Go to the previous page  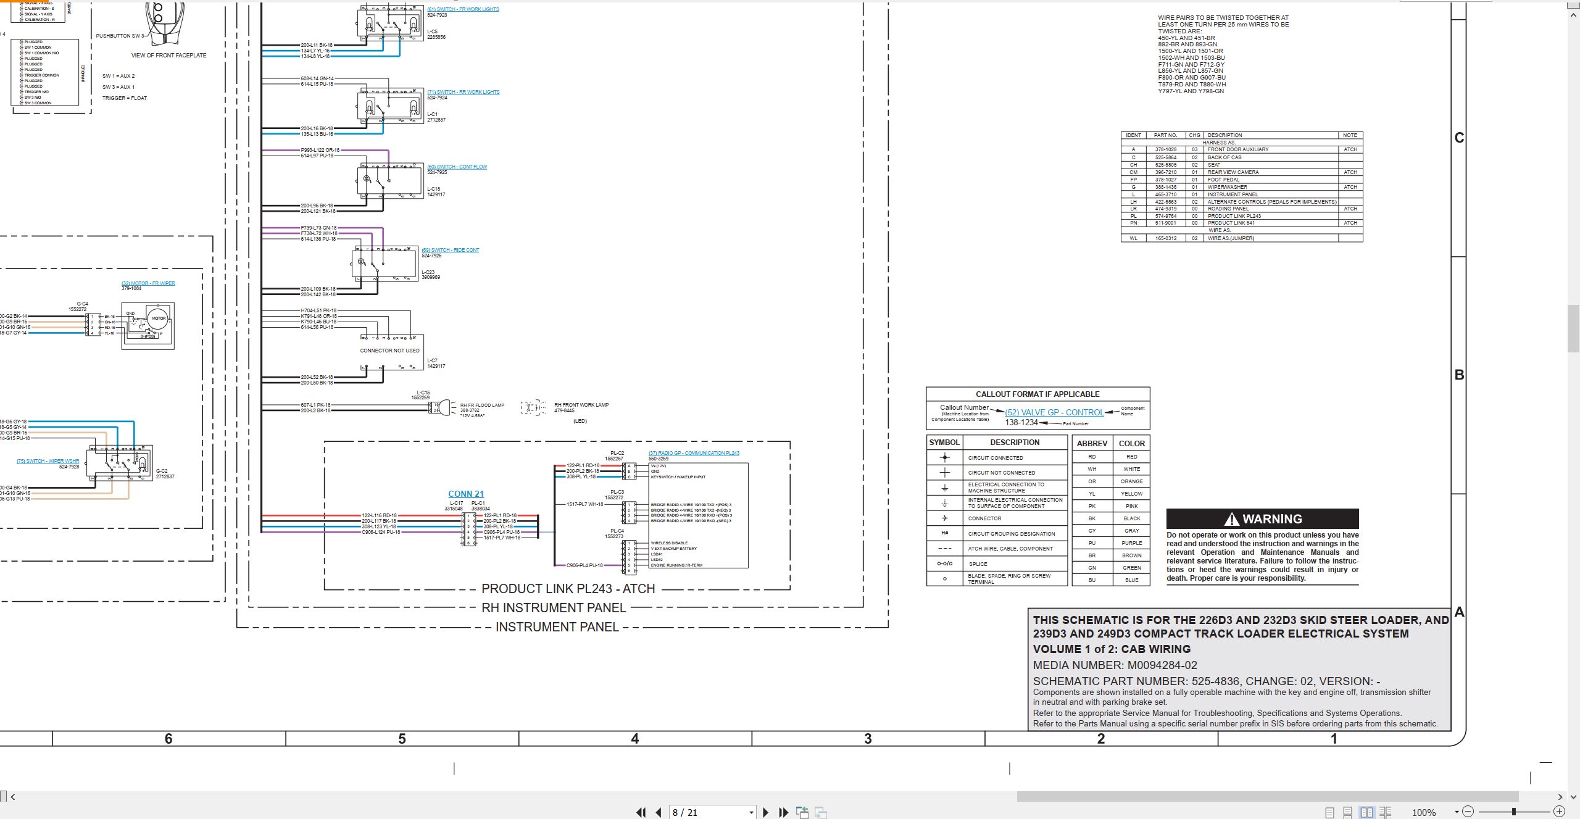coord(659,812)
